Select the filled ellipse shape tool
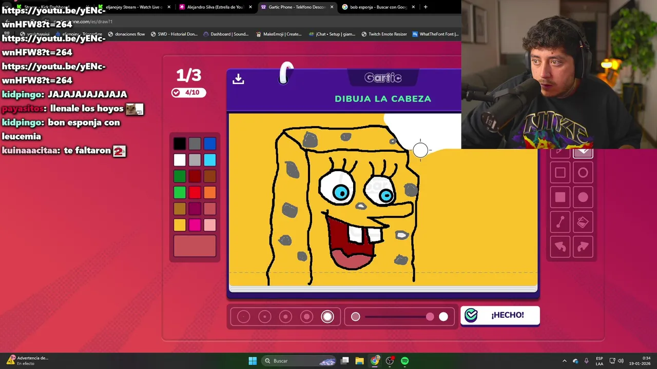This screenshot has width=657, height=369. pyautogui.click(x=583, y=197)
